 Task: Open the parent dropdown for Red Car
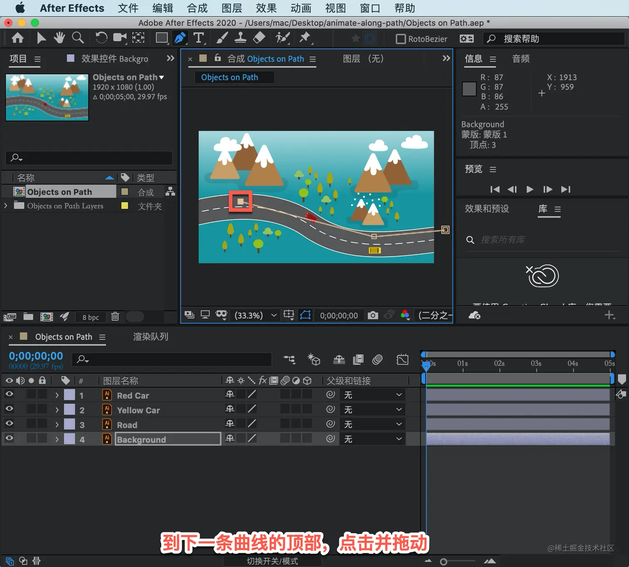[373, 395]
